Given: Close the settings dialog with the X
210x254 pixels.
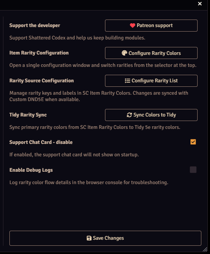Looking at the screenshot, I should tap(200, 3).
